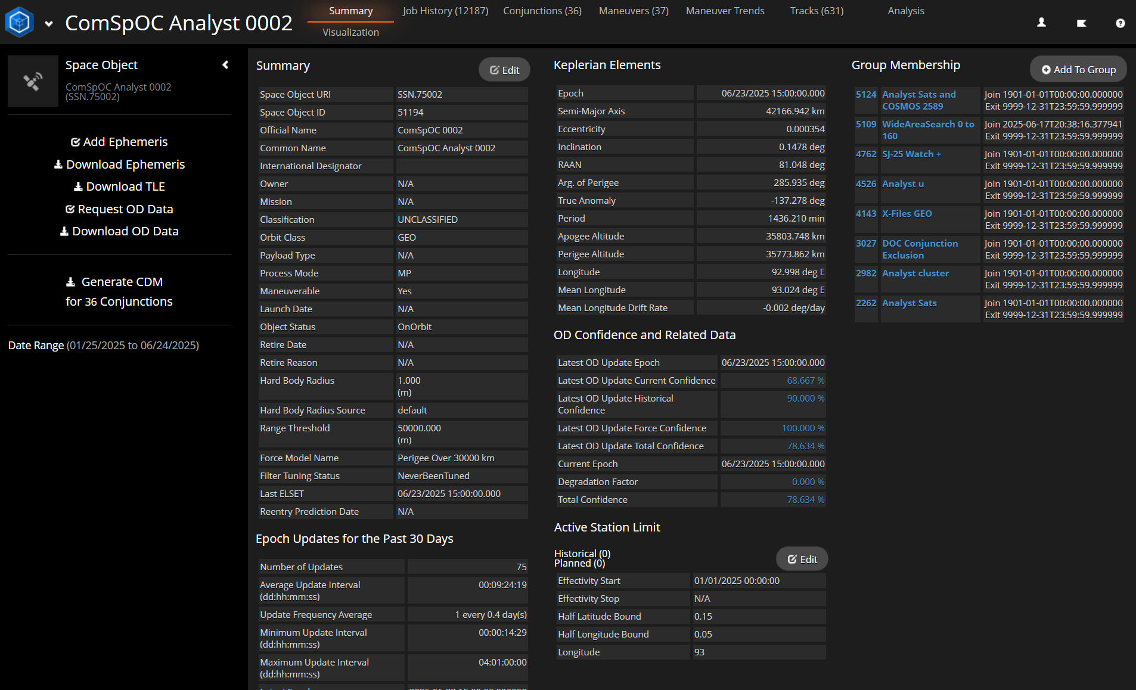Click Download TLE

click(119, 187)
